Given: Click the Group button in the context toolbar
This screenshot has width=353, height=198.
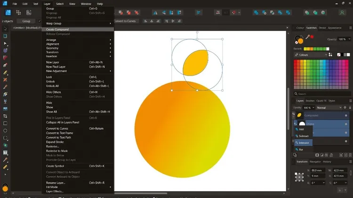Looking at the screenshot, I should click(26, 21).
